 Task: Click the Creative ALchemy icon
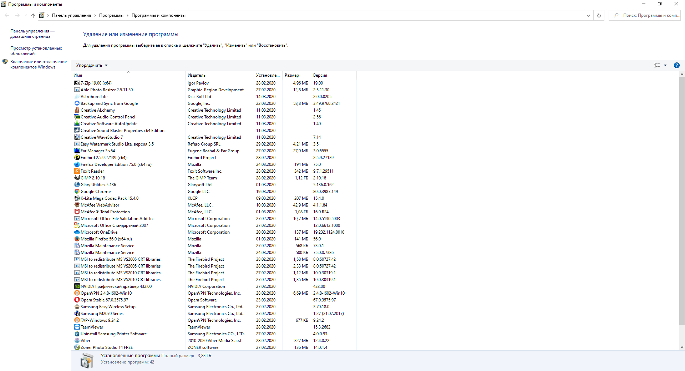(x=77, y=110)
